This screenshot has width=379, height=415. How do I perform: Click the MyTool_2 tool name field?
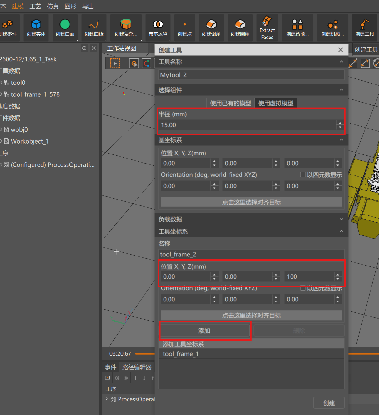click(251, 75)
